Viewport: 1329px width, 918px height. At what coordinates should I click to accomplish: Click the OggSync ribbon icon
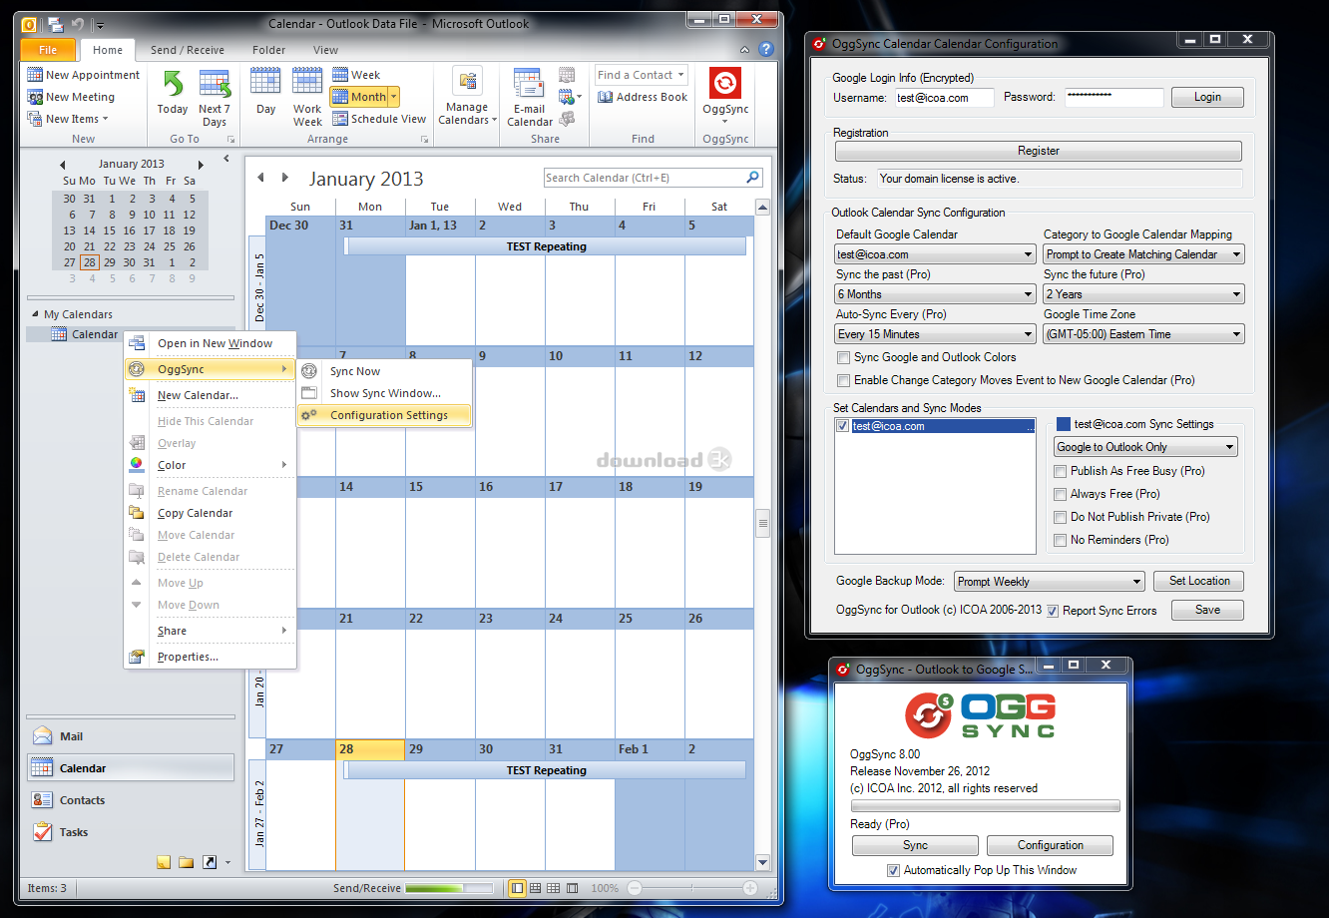click(x=724, y=84)
